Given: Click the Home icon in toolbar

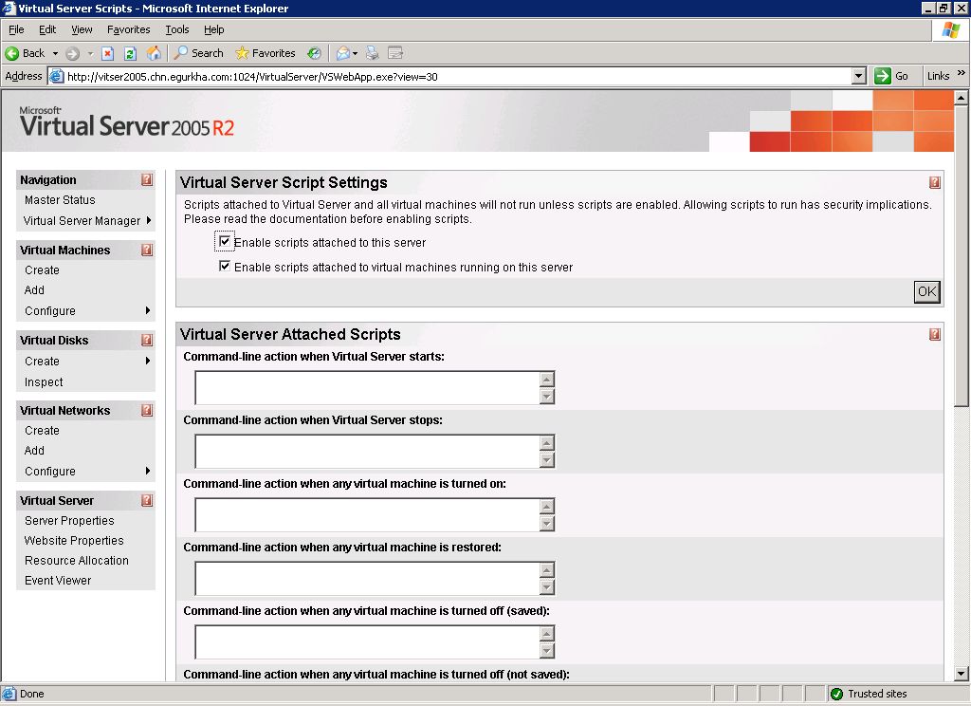Looking at the screenshot, I should pos(154,53).
